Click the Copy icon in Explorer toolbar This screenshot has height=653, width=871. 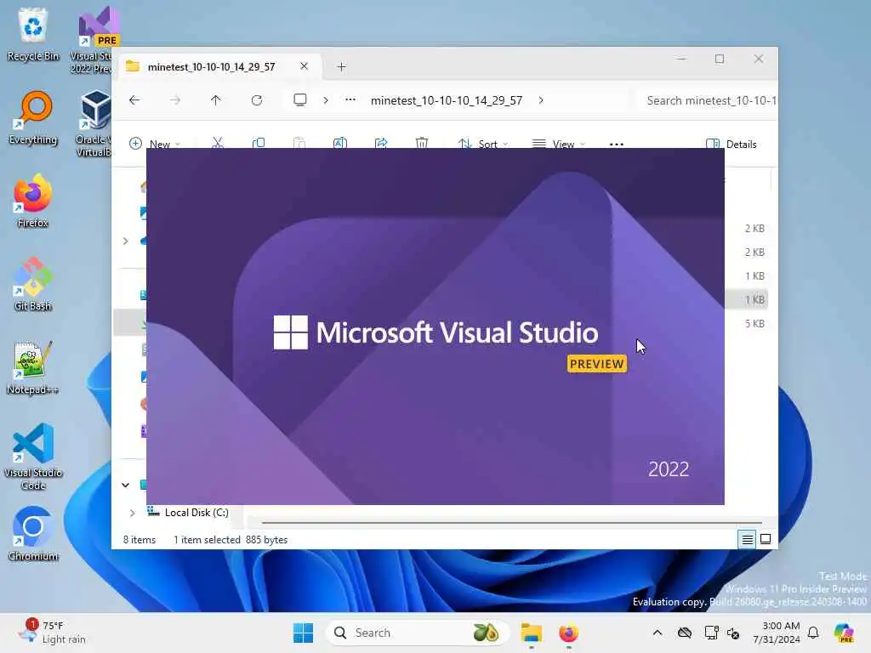tap(259, 143)
